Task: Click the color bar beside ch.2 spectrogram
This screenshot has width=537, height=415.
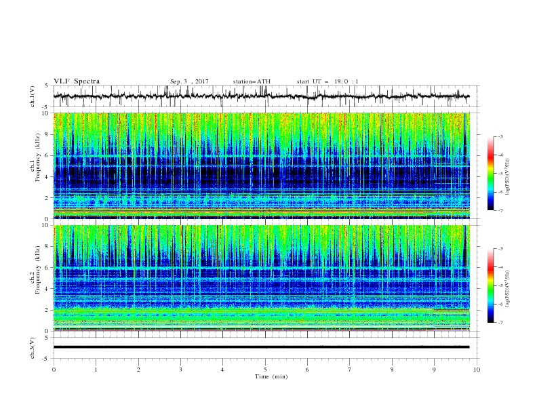Action: [x=490, y=285]
